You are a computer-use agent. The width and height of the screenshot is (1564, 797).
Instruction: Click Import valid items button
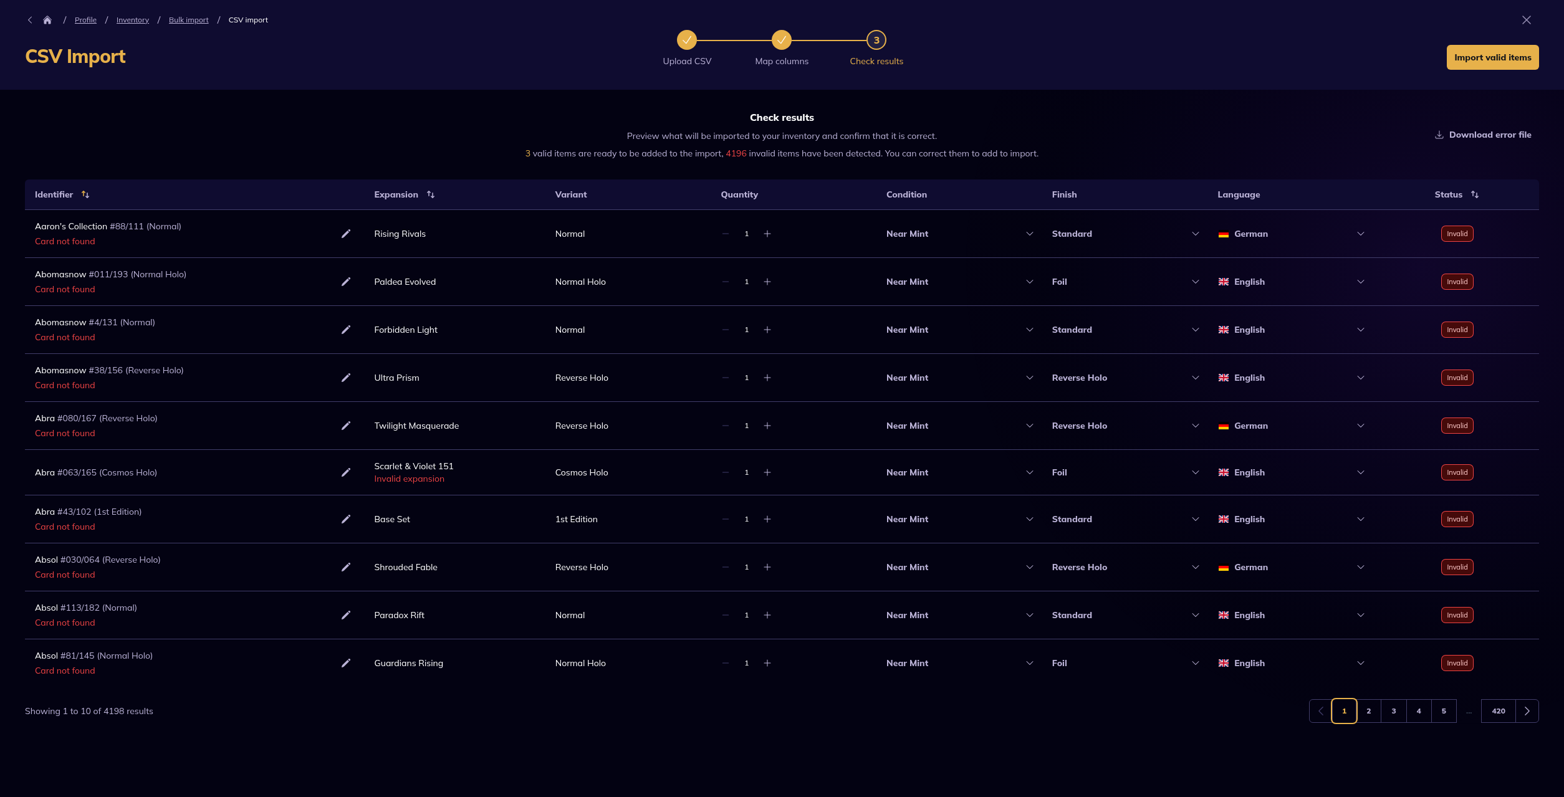pos(1492,57)
